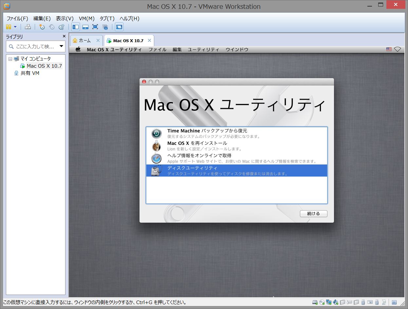Open the VM(M) menu
The width and height of the screenshot is (408, 309).
(x=87, y=18)
